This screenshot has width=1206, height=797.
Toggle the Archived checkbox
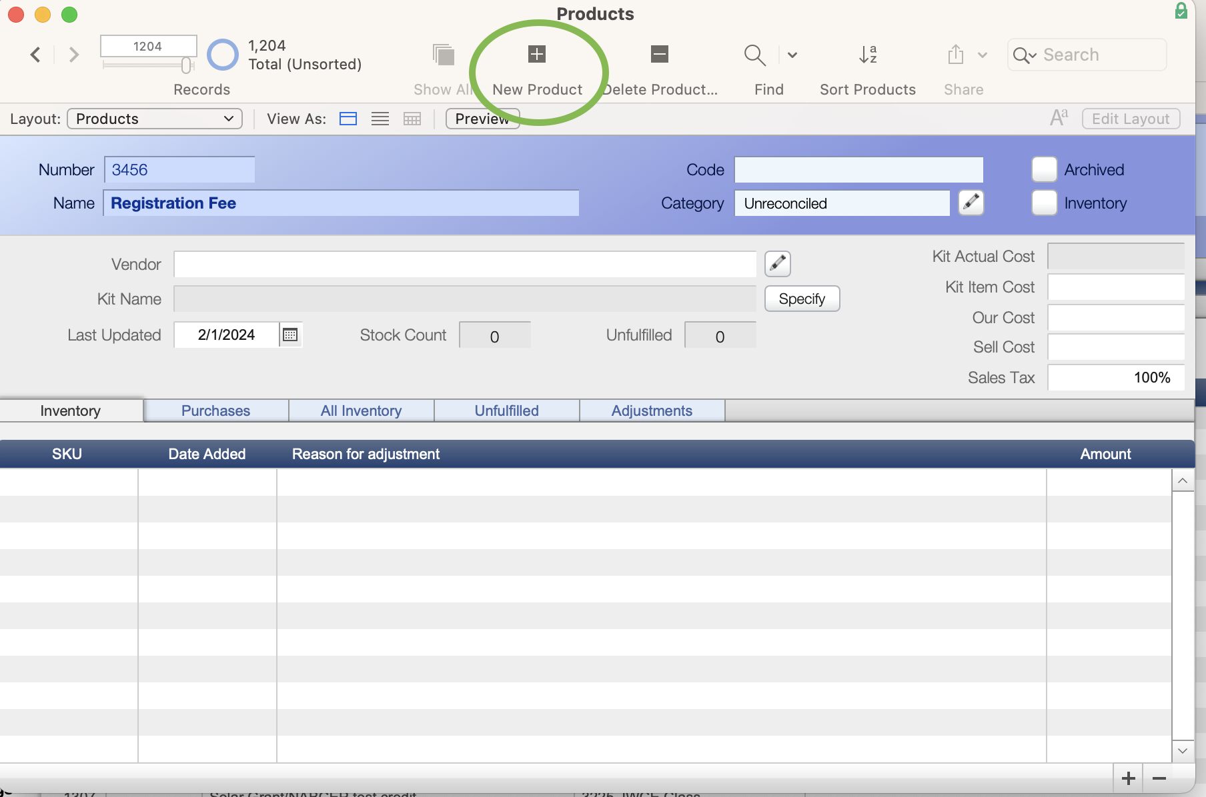pos(1045,169)
